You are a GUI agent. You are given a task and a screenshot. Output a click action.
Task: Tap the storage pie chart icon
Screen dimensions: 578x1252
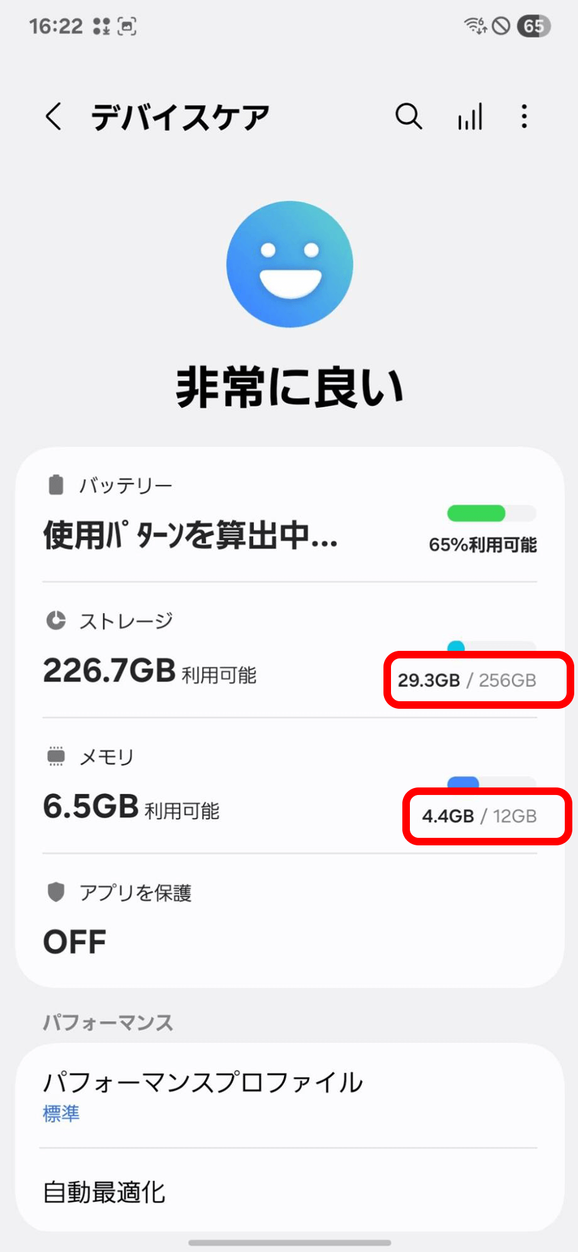point(56,621)
